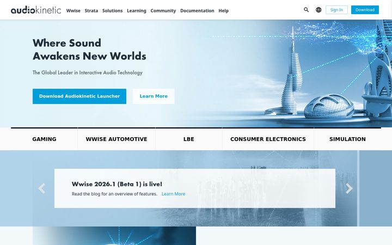The width and height of the screenshot is (392, 245).
Task: Open the Documentation menu
Action: [197, 11]
